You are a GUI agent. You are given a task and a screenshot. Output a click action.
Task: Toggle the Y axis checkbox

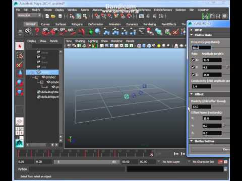coord(193,67)
